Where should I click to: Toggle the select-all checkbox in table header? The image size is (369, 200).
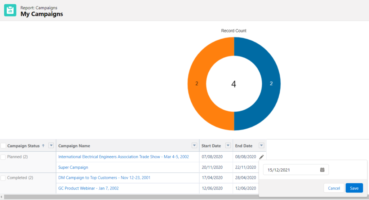coord(3,146)
